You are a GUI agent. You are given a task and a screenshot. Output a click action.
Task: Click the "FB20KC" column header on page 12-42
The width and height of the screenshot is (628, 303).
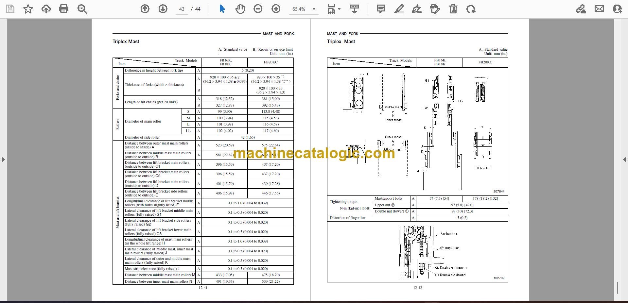[485, 62]
